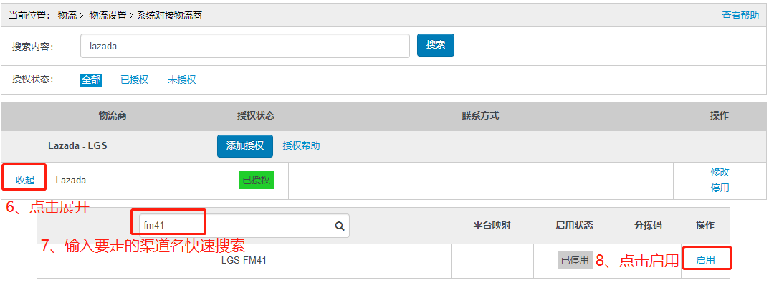Open the 授权帮助 link
This screenshot has height=293, width=769.
pyautogui.click(x=301, y=145)
